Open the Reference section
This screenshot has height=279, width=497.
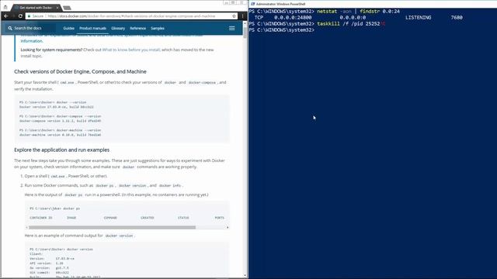click(138, 28)
